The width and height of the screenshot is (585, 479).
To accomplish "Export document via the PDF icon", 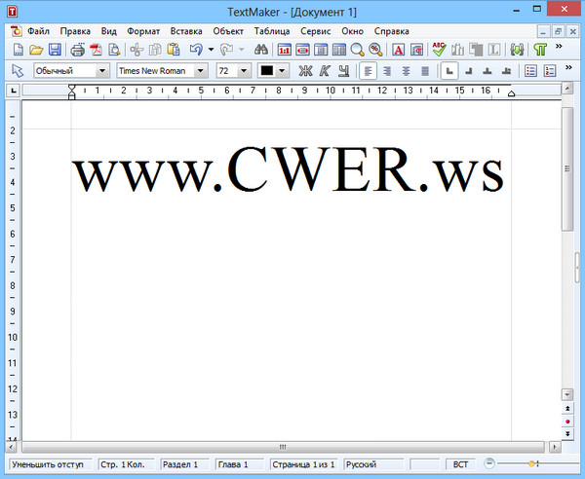I will [x=97, y=50].
